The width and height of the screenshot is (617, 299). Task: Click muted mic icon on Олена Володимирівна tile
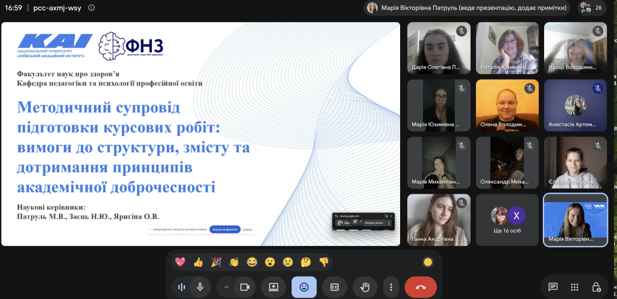click(x=530, y=88)
